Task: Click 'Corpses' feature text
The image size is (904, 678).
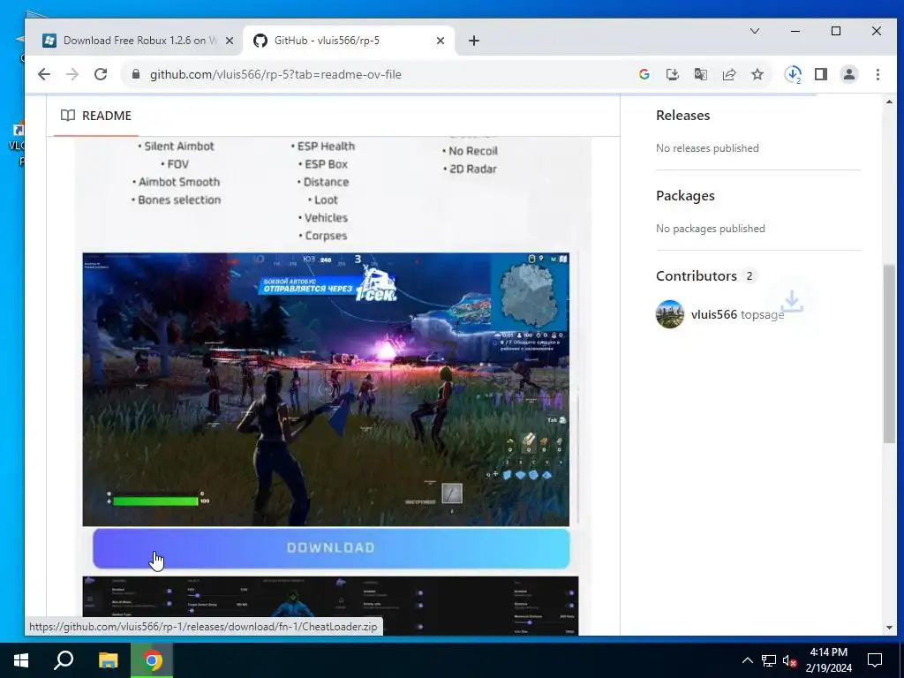Action: pos(326,235)
